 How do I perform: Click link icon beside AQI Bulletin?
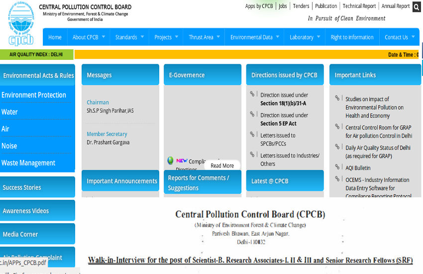pyautogui.click(x=337, y=167)
